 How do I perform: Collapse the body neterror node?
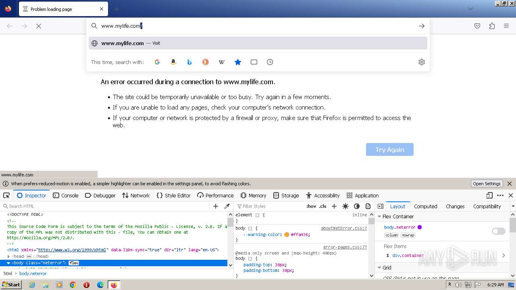click(8, 263)
